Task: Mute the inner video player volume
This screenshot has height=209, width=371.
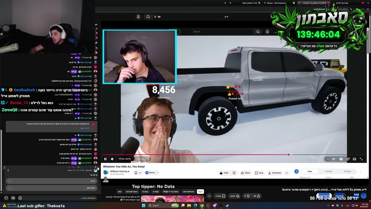Action: pyautogui.click(x=112, y=159)
